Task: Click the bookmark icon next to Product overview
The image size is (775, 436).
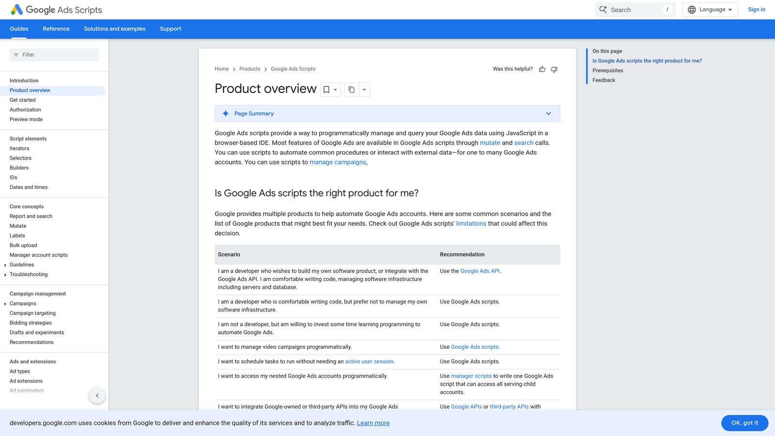Action: (327, 90)
